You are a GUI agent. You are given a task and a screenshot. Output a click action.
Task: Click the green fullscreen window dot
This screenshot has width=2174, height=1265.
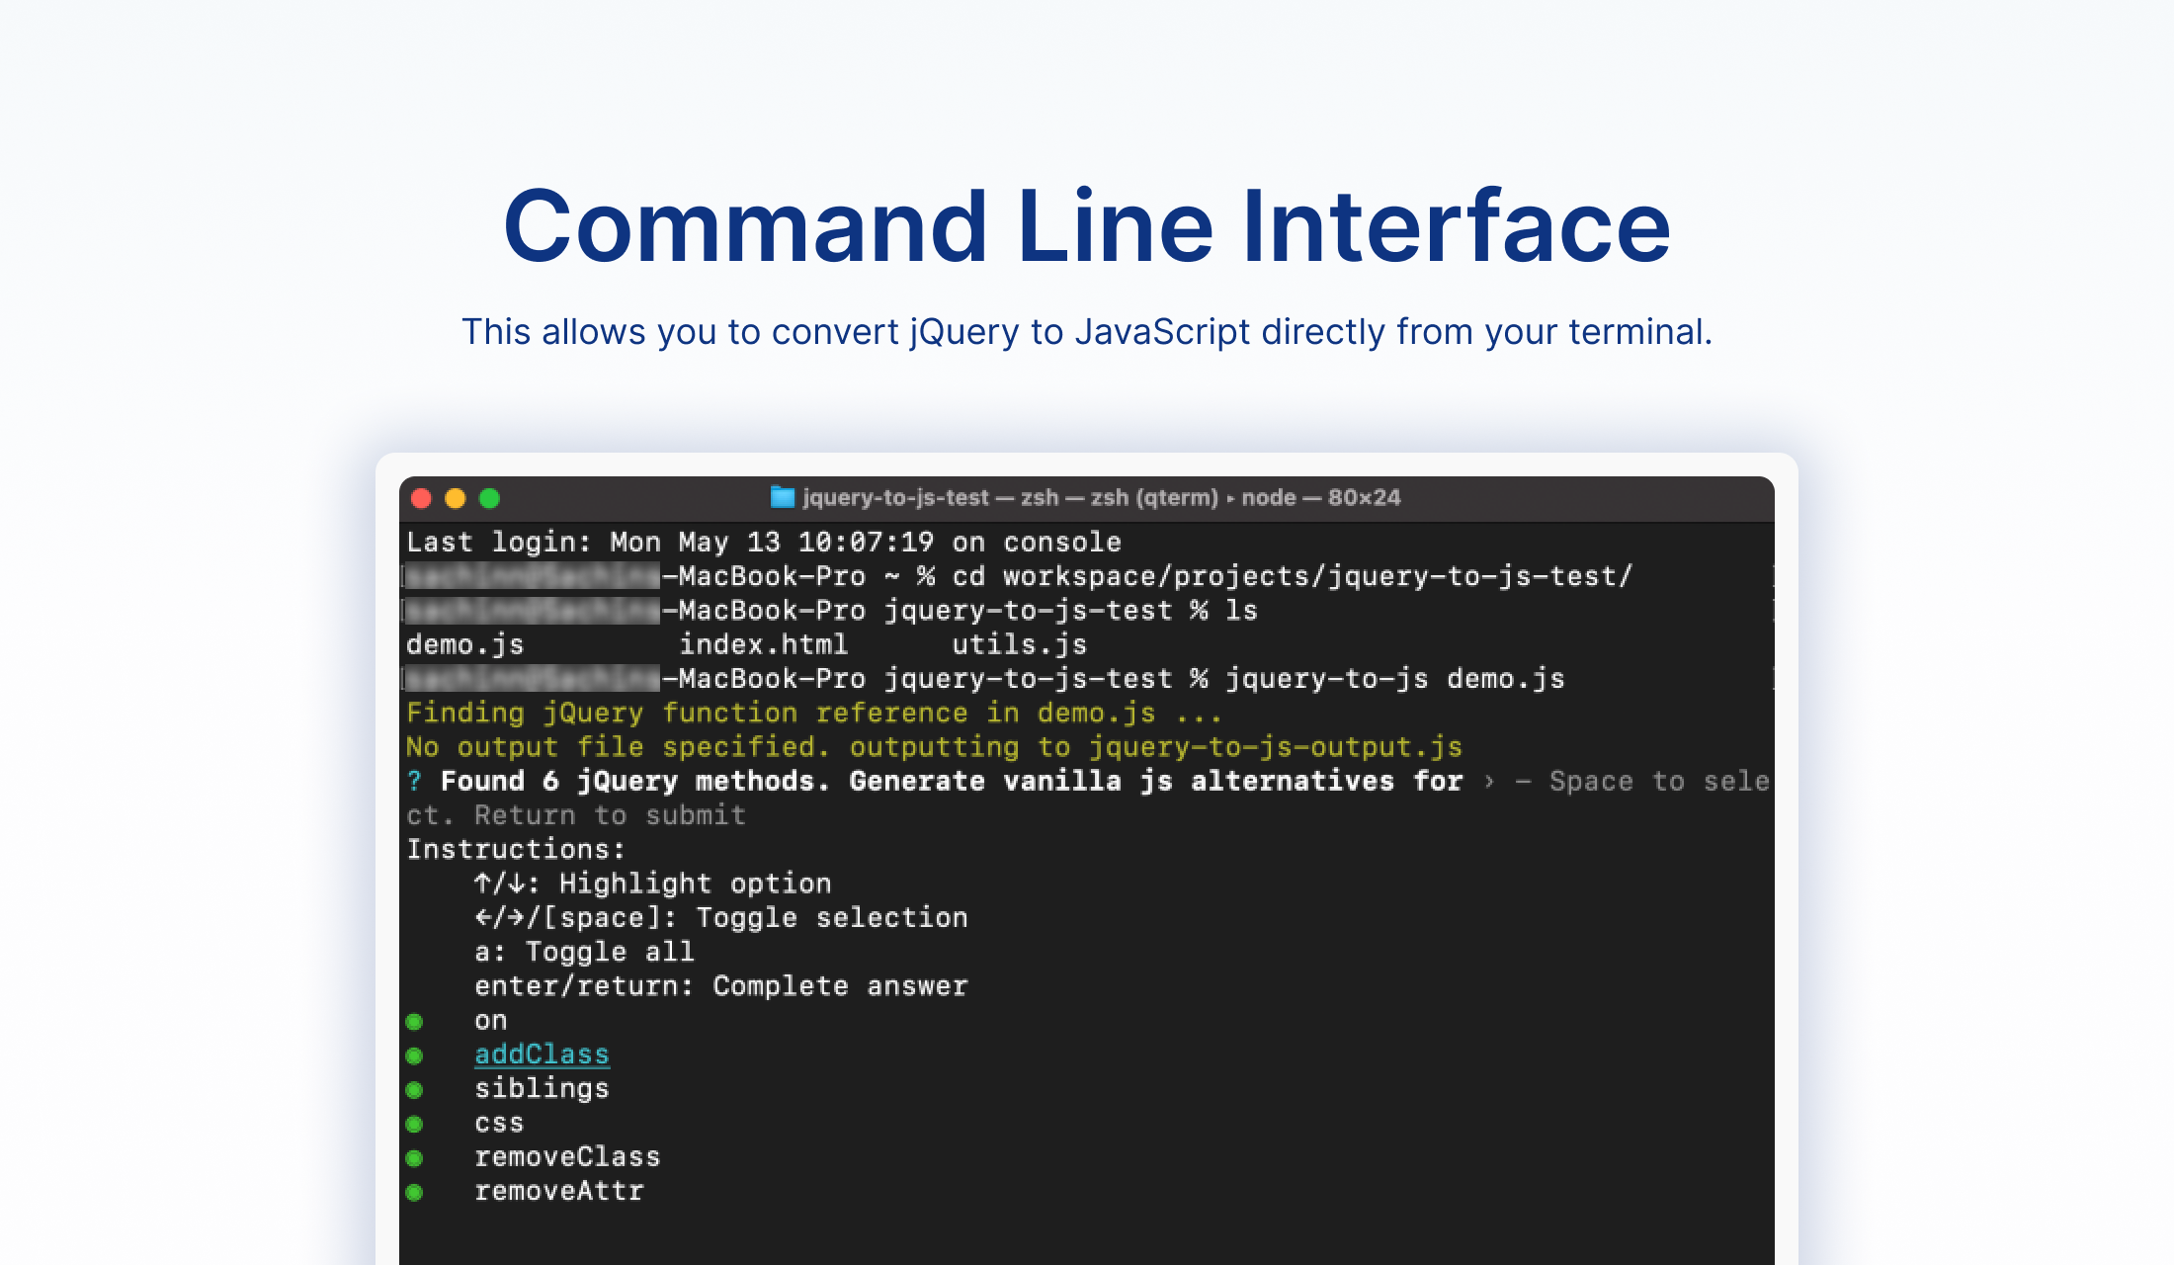click(x=489, y=498)
